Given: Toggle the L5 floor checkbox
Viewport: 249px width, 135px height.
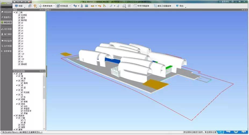Looking at the screenshot, I should click(19, 31).
